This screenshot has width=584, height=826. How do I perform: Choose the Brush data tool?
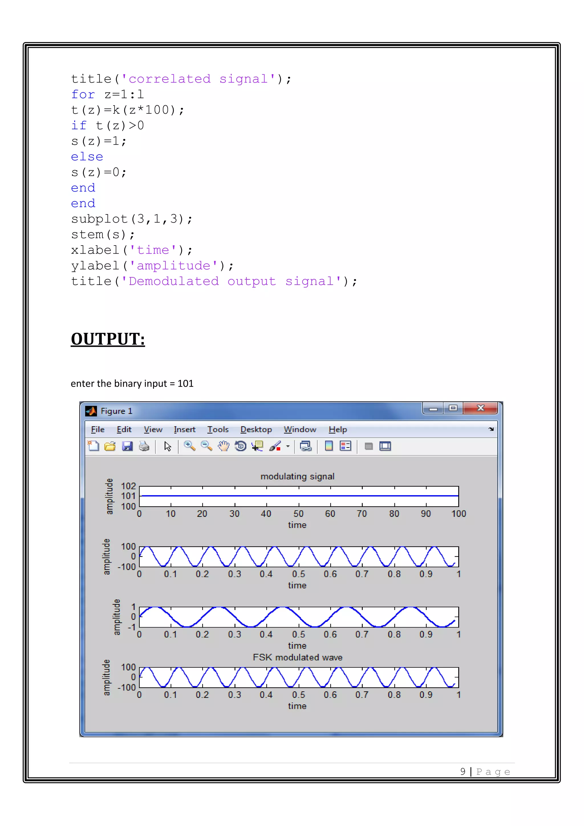click(x=275, y=446)
